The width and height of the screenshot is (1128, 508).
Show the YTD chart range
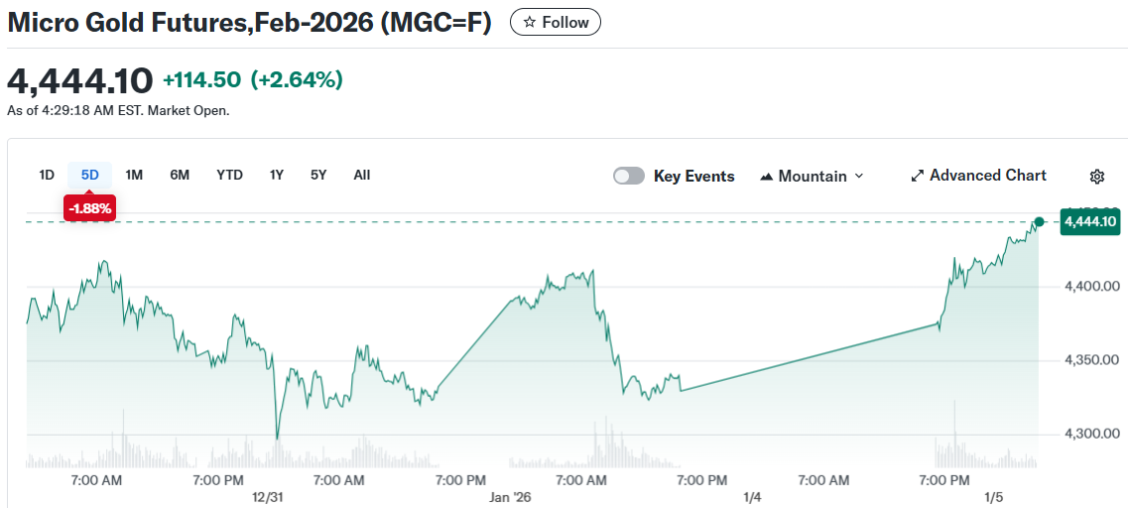229,175
